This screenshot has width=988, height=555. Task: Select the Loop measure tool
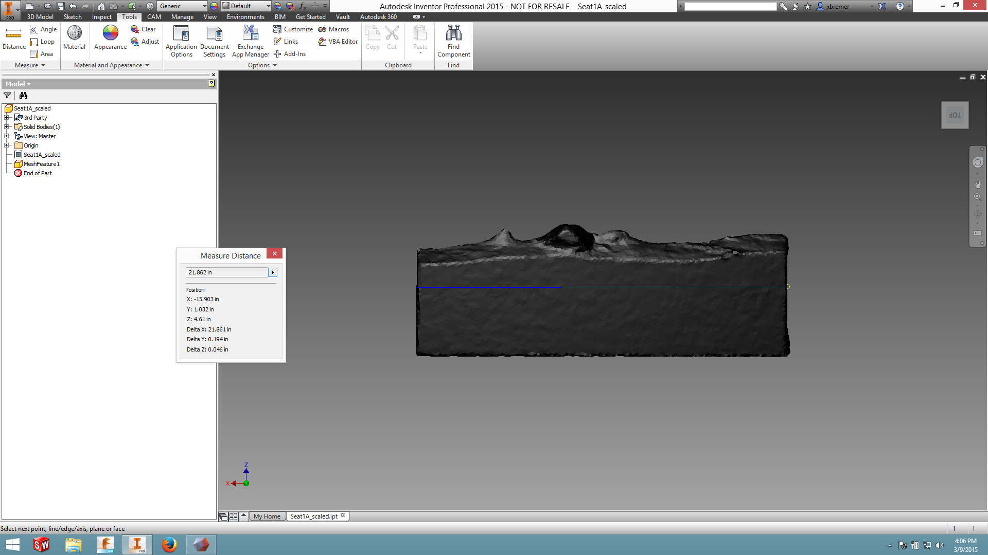[x=42, y=42]
